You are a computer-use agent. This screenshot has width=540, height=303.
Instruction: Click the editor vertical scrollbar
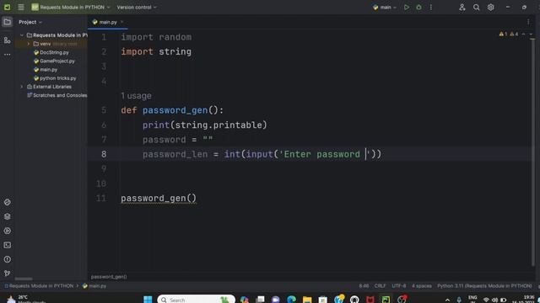click(533, 151)
